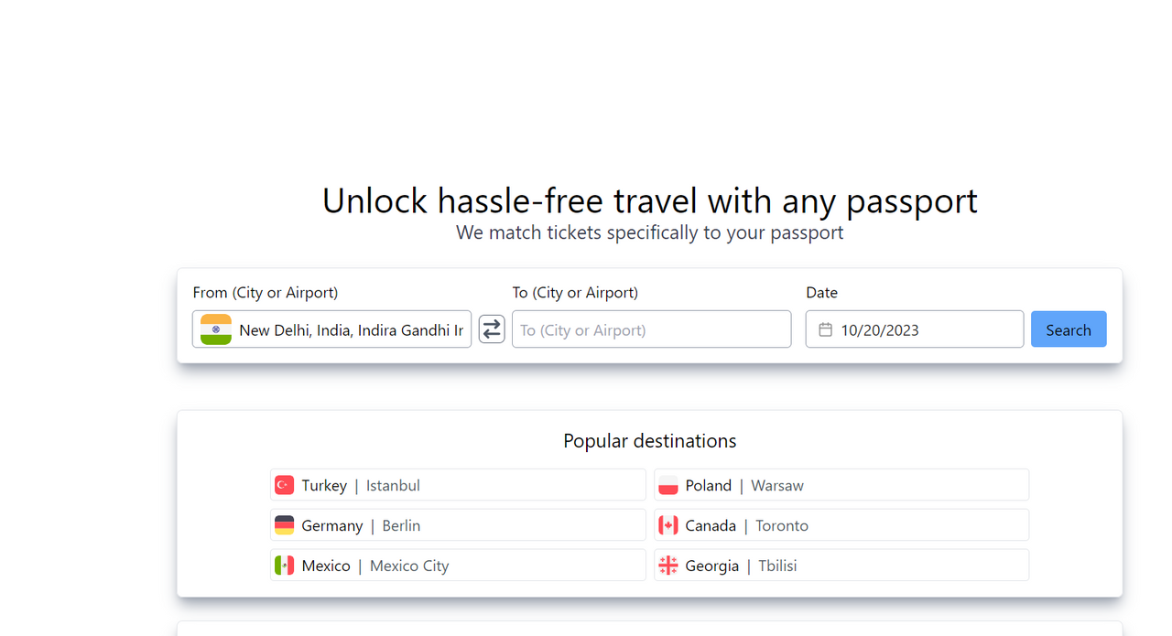Viewport: 1172px width, 636px height.
Task: Open date picker showing 10/20/2023
Action: [x=915, y=329]
